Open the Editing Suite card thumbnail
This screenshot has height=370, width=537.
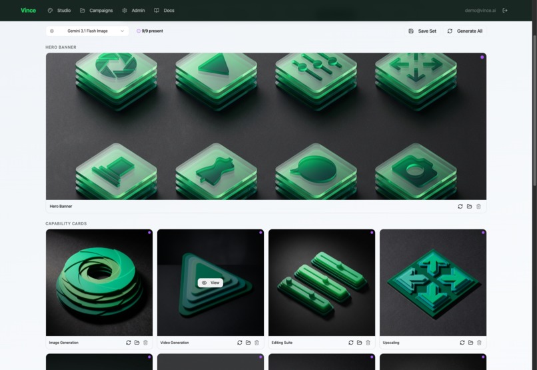pos(322,283)
